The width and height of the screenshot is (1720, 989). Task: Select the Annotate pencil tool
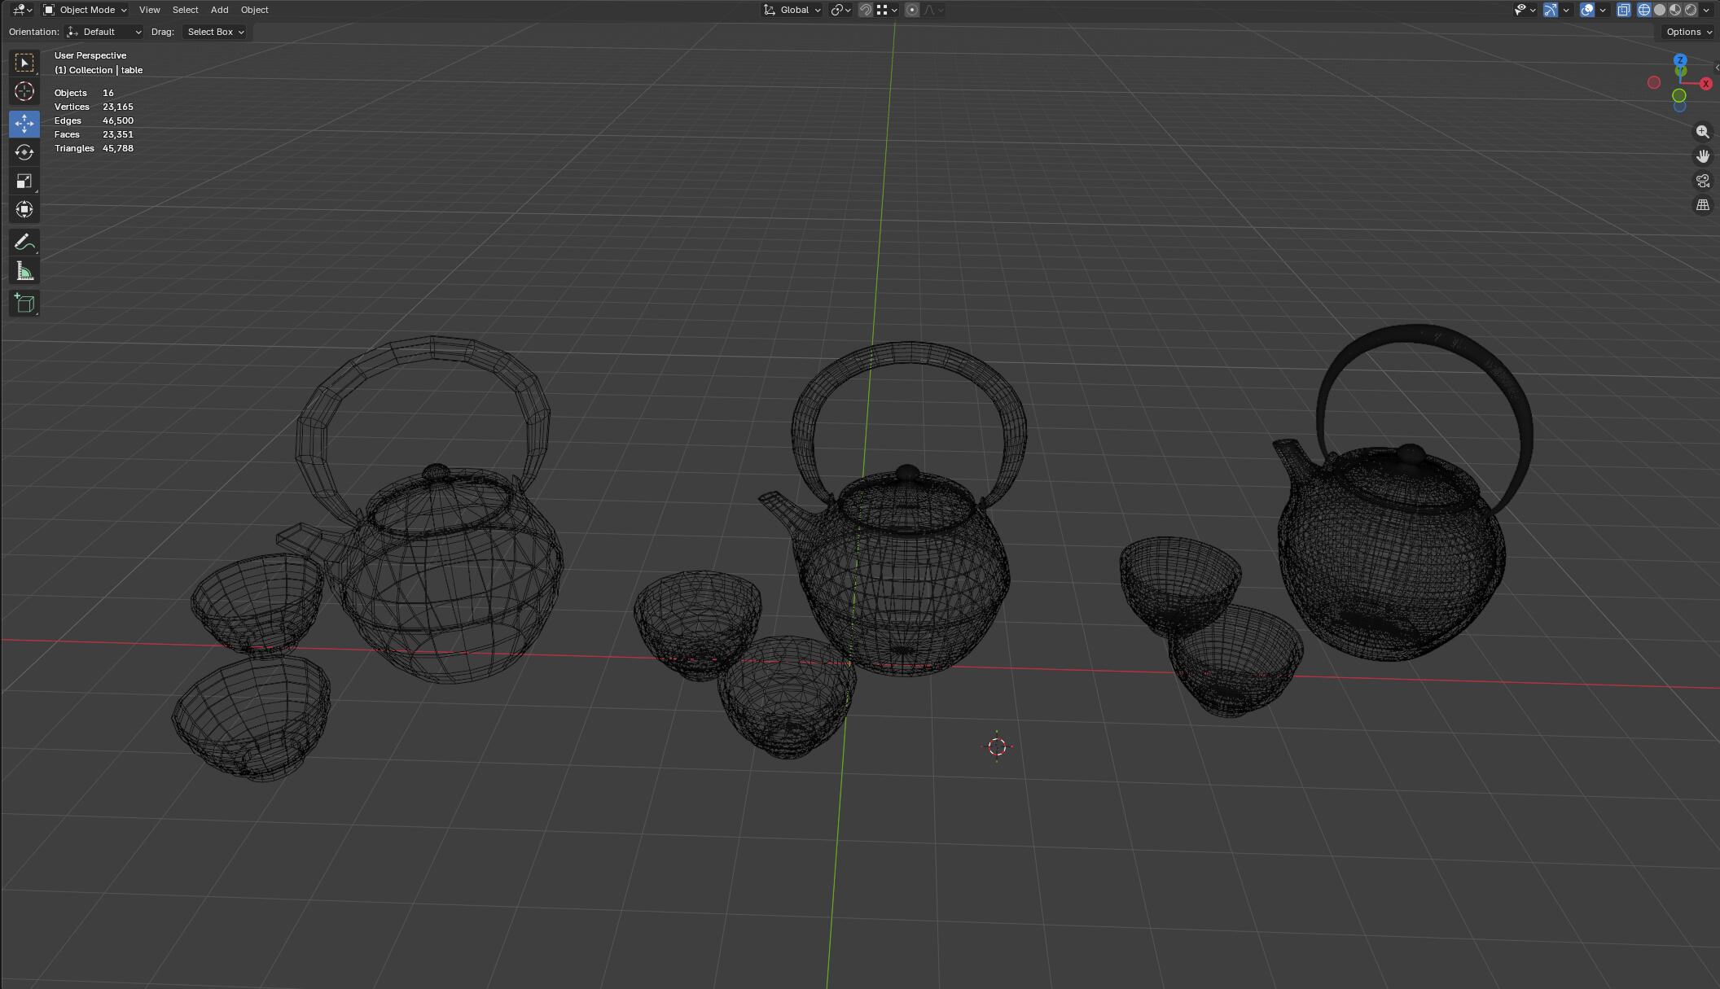coord(24,243)
